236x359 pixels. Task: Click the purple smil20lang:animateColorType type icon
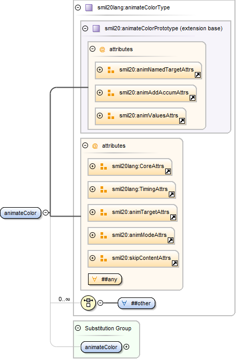pos(89,7)
